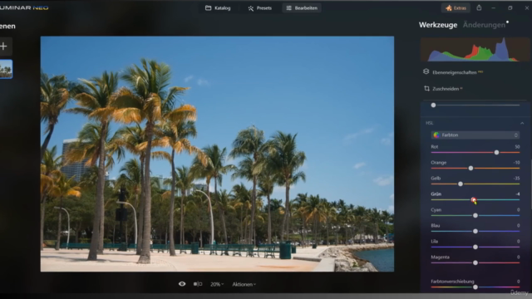
Task: Click the share/export icon
Action: (x=479, y=7)
